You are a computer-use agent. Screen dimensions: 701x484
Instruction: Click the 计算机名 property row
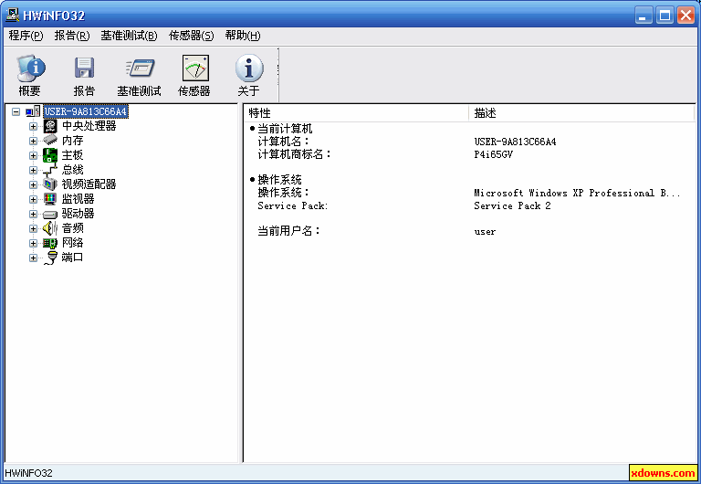469,142
